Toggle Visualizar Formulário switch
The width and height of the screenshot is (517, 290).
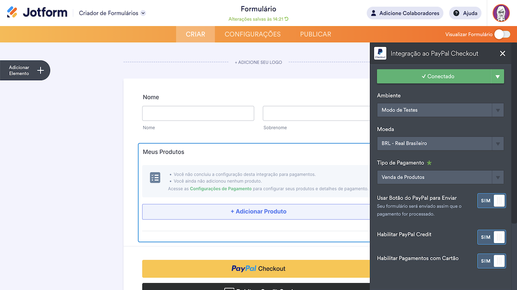502,34
